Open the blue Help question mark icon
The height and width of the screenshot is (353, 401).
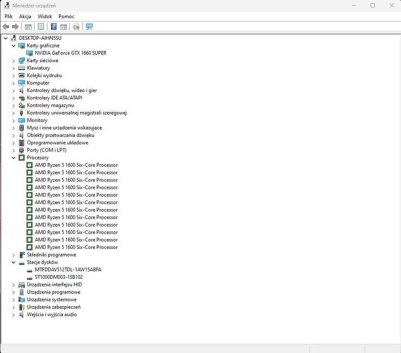click(x=54, y=27)
